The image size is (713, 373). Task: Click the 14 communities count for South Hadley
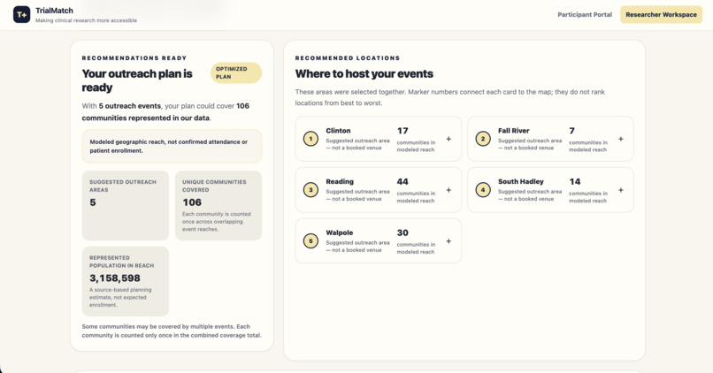point(575,182)
